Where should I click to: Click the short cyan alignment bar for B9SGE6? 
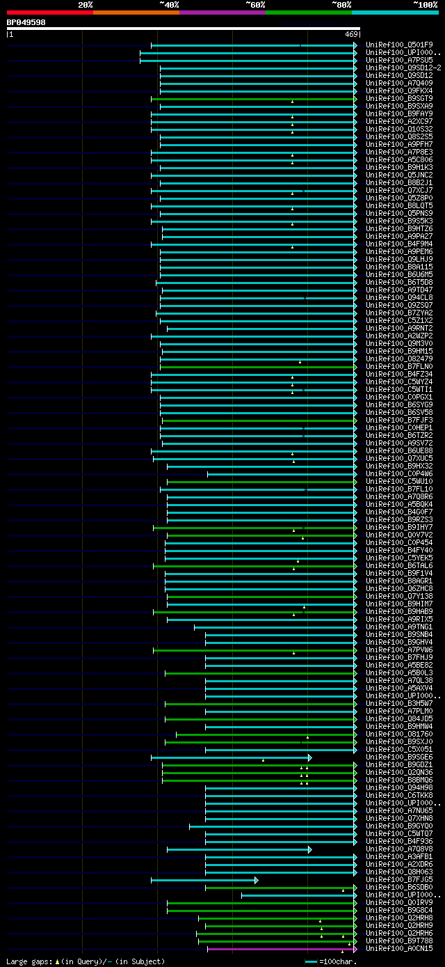tap(231, 757)
